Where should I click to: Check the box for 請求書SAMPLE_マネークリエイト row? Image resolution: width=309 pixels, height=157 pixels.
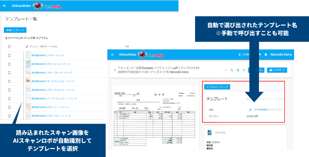[x=9, y=90]
